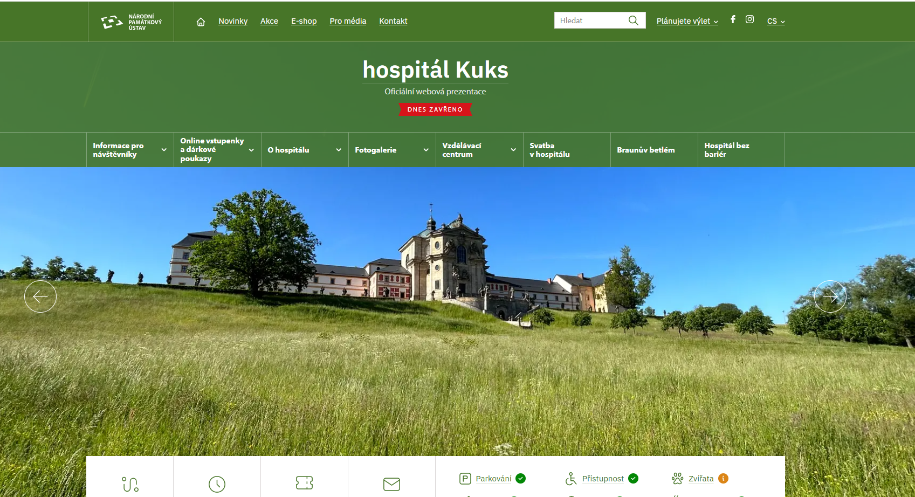This screenshot has width=915, height=497.
Task: Show the next slide arrow
Action: (x=830, y=296)
